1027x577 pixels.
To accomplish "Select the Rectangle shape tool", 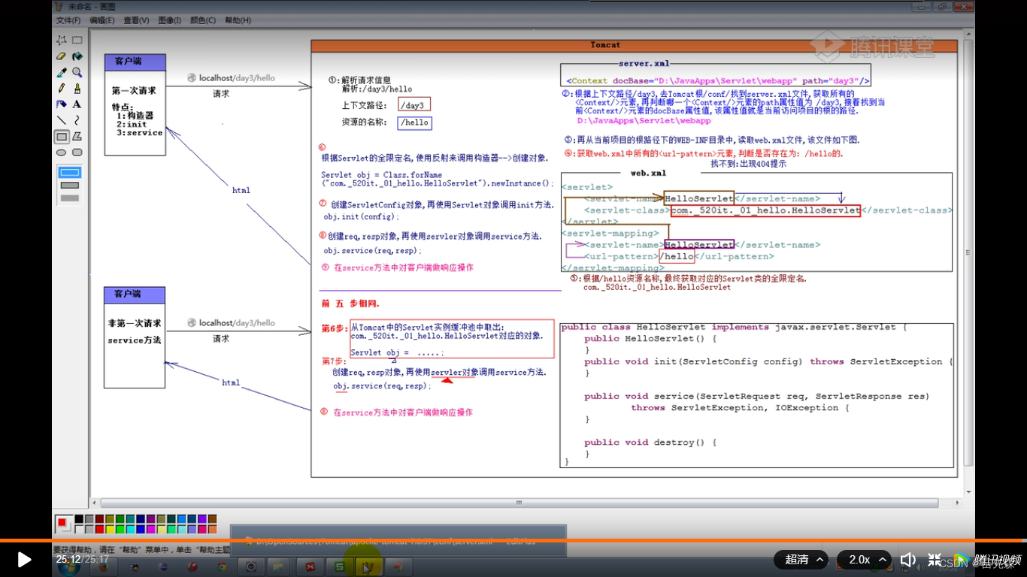I will [62, 137].
